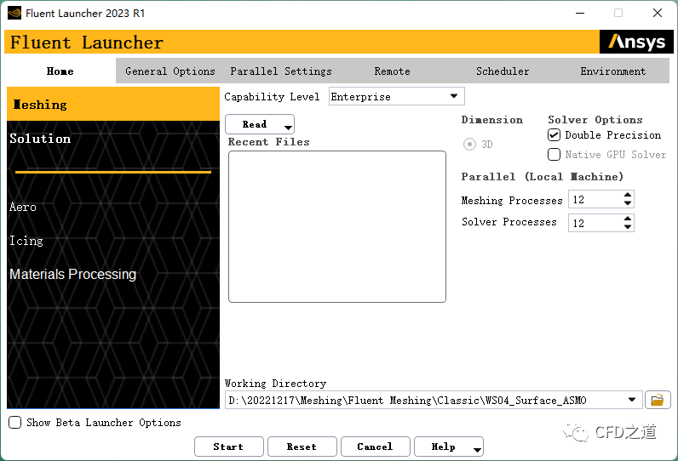Viewport: 678px width, 461px height.
Task: Choose the Aero workspace
Action: click(x=23, y=207)
